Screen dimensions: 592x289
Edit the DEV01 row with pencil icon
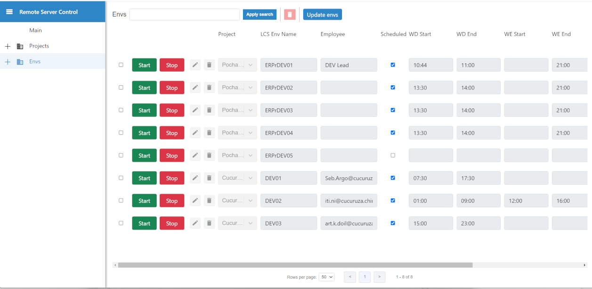click(195, 178)
